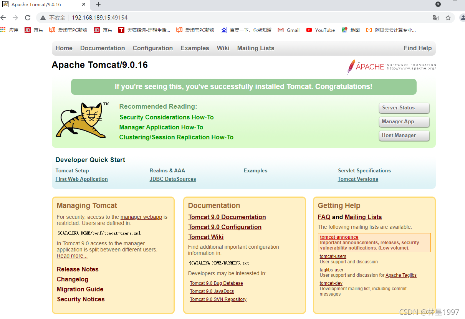Open Examples in navigation bar
This screenshot has width=465, height=319.
point(195,48)
